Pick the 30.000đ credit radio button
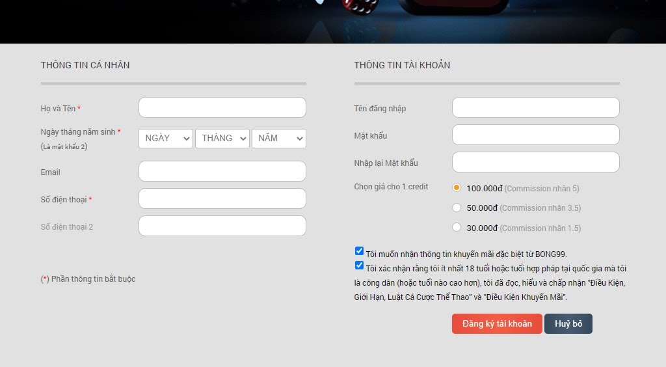 [457, 227]
